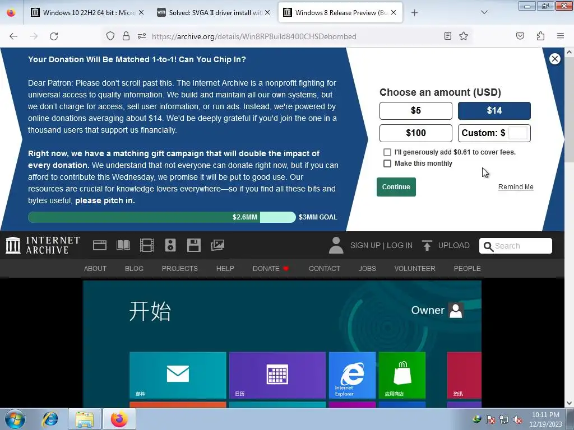Open the PEOPLE menu item
The height and width of the screenshot is (430, 574).
(x=467, y=268)
